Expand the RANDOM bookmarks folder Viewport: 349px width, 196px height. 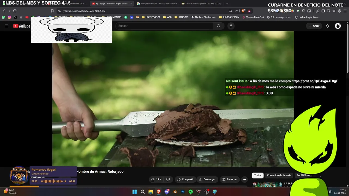[181, 17]
